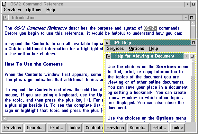The height and width of the screenshot is (134, 198).
Task: Open Services menu in OS/2 Command Reference
Action: [x=12, y=10]
